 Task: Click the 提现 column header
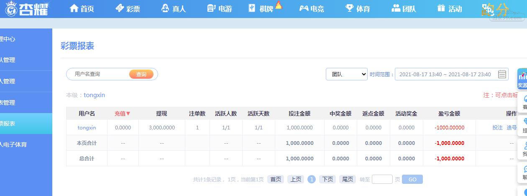[161, 113]
